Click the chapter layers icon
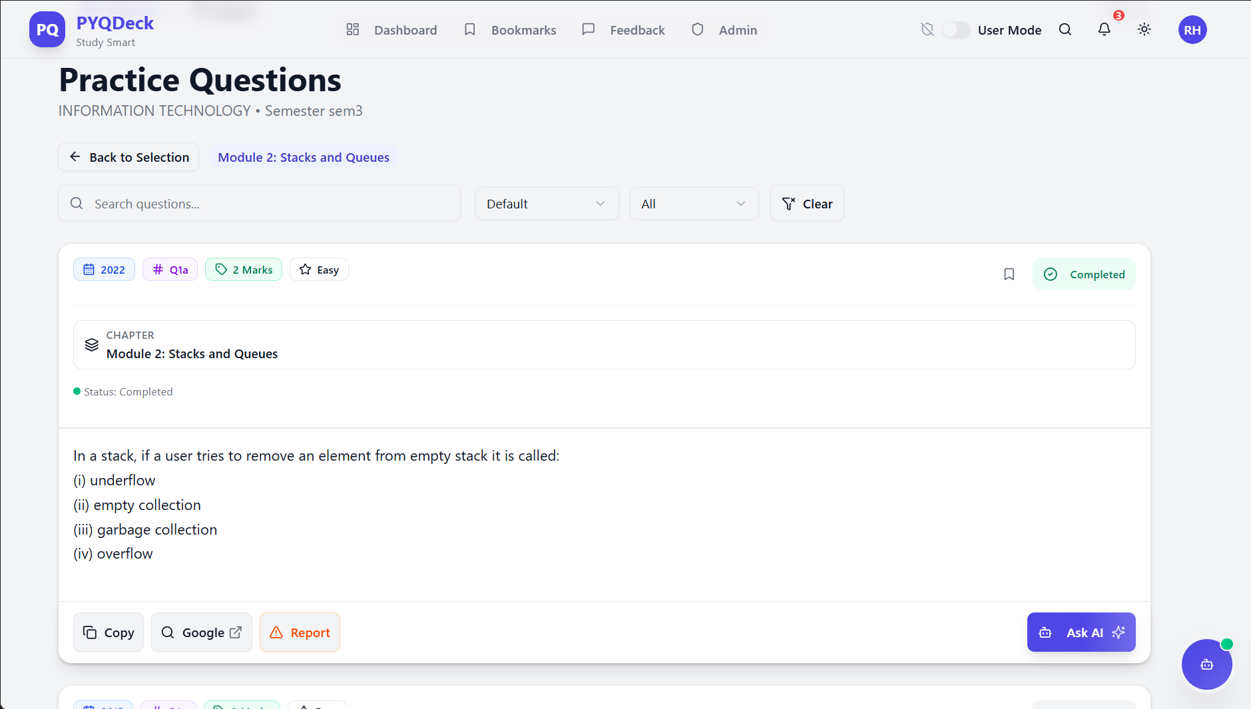This screenshot has height=709, width=1251. point(92,345)
